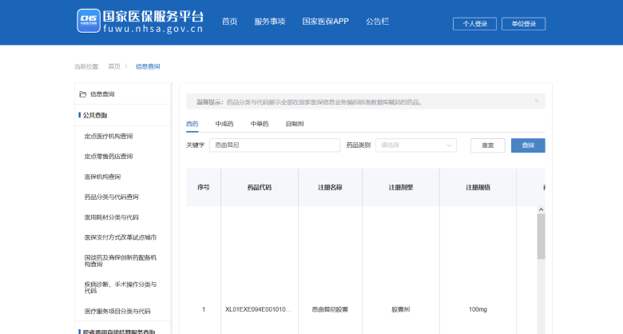Select 医用耗材分类与代码 in the sidebar

(111, 217)
